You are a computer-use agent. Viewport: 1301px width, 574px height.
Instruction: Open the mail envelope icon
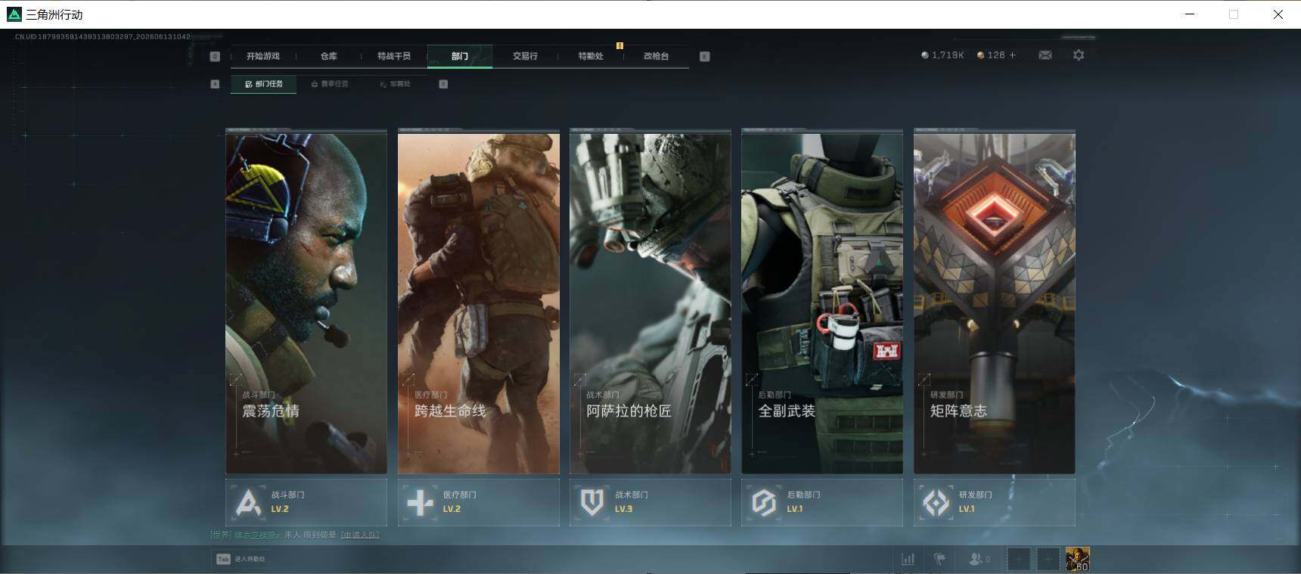coord(1045,55)
